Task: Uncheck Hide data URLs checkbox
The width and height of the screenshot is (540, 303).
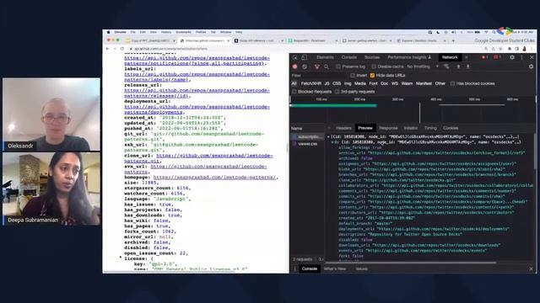Action: coord(372,75)
